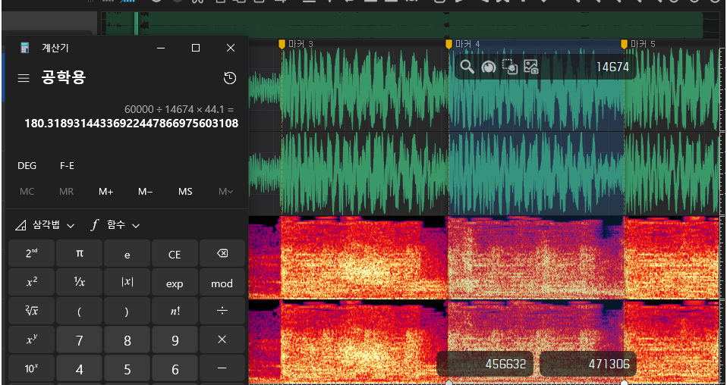Click the absolute value |x| key
This screenshot has width=727, height=385.
pos(127,283)
